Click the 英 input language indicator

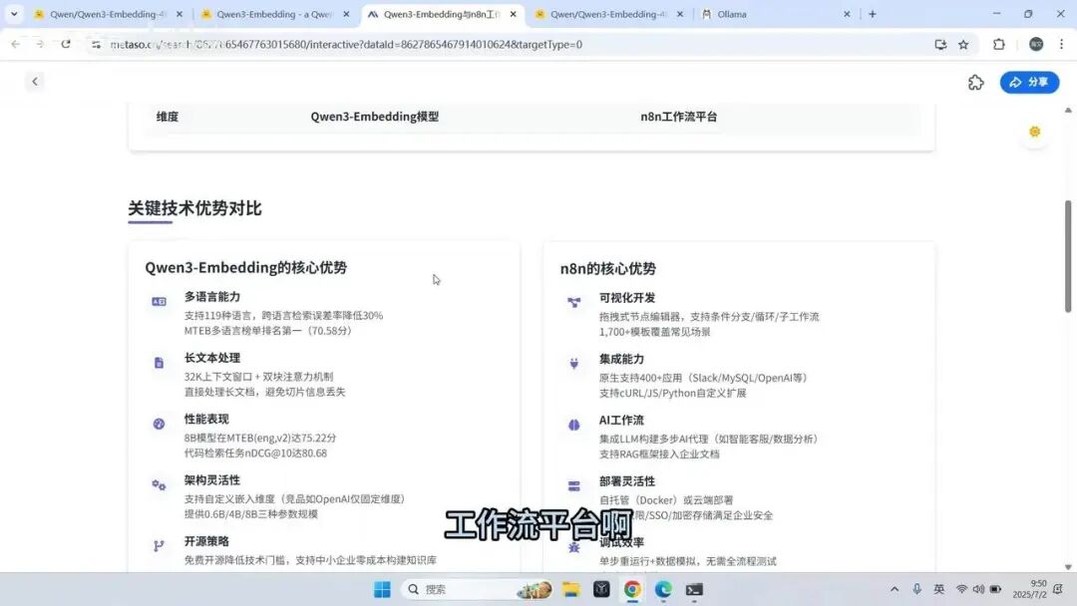pyautogui.click(x=939, y=589)
